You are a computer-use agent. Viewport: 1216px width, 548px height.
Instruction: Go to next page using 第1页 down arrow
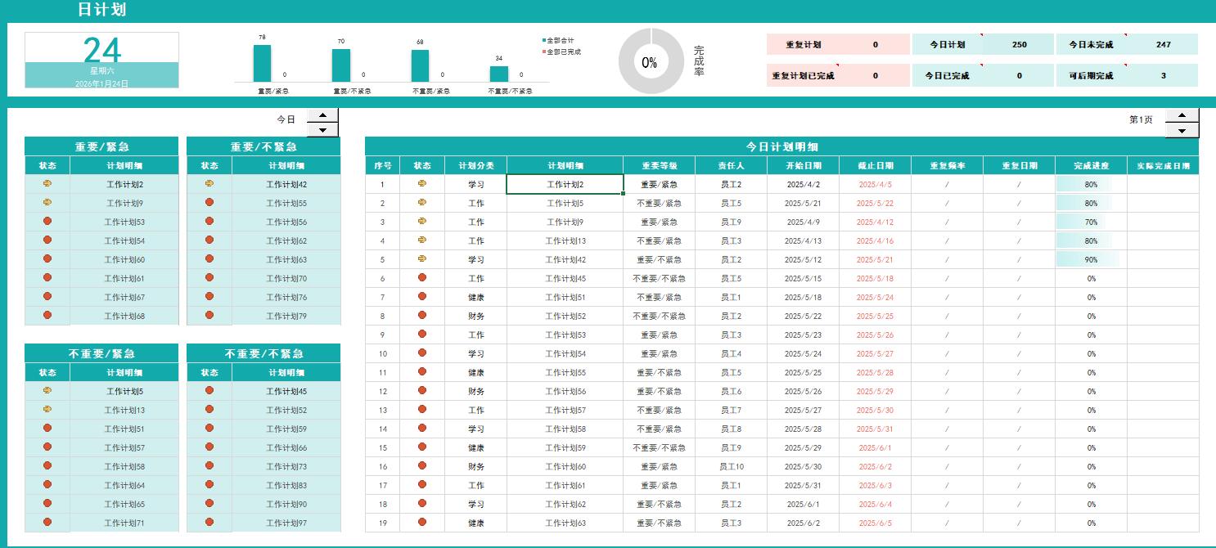[x=1182, y=131]
